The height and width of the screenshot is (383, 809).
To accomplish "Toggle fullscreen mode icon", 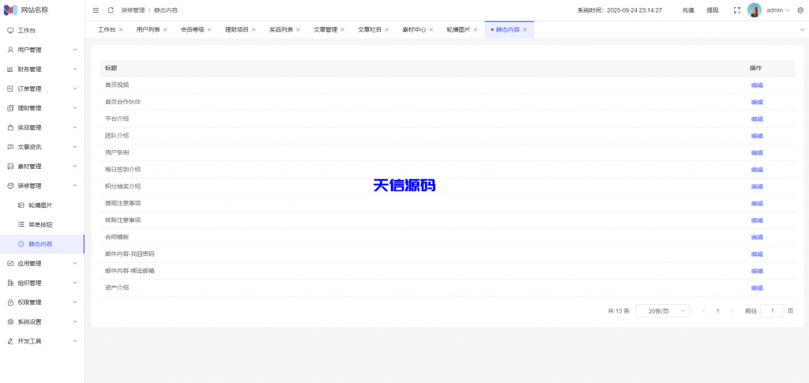I will click(737, 10).
